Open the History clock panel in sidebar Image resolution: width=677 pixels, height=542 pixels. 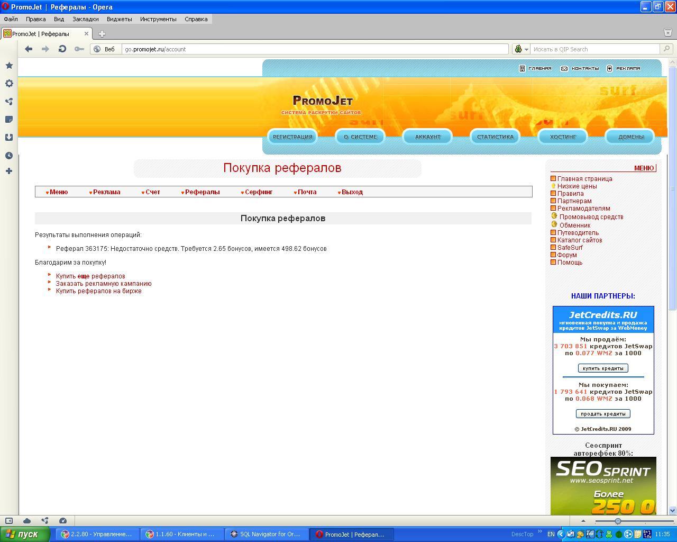[9, 156]
